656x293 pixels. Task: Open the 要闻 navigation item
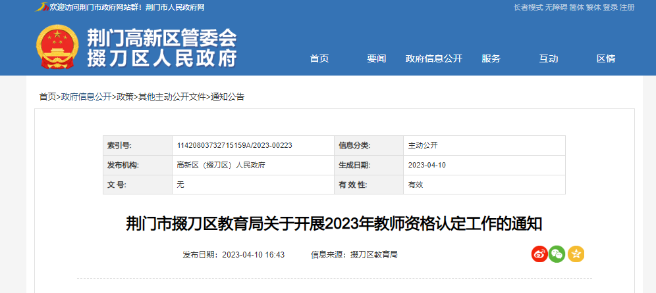377,59
